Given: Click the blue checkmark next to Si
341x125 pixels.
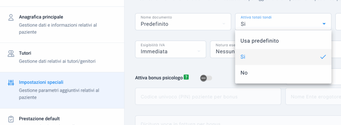Looking at the screenshot, I should 323,57.
